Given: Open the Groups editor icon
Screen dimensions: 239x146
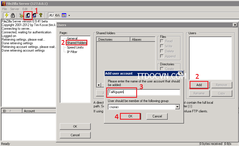Looking at the screenshot, I should pos(34,15).
